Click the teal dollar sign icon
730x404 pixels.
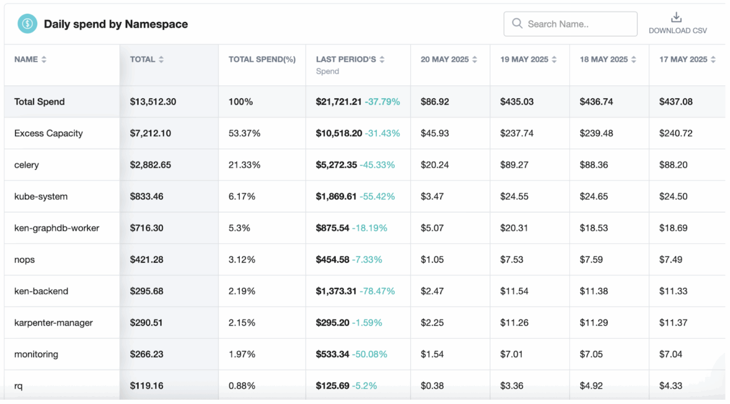pos(27,24)
